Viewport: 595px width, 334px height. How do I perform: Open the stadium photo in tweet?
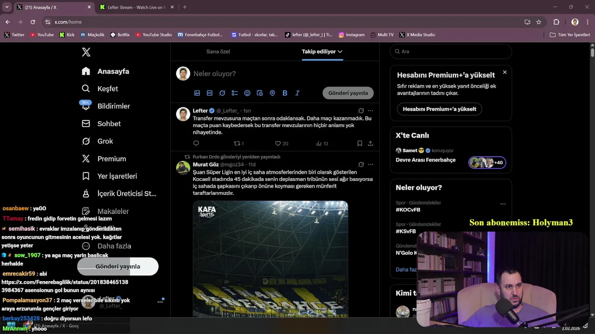271,259
